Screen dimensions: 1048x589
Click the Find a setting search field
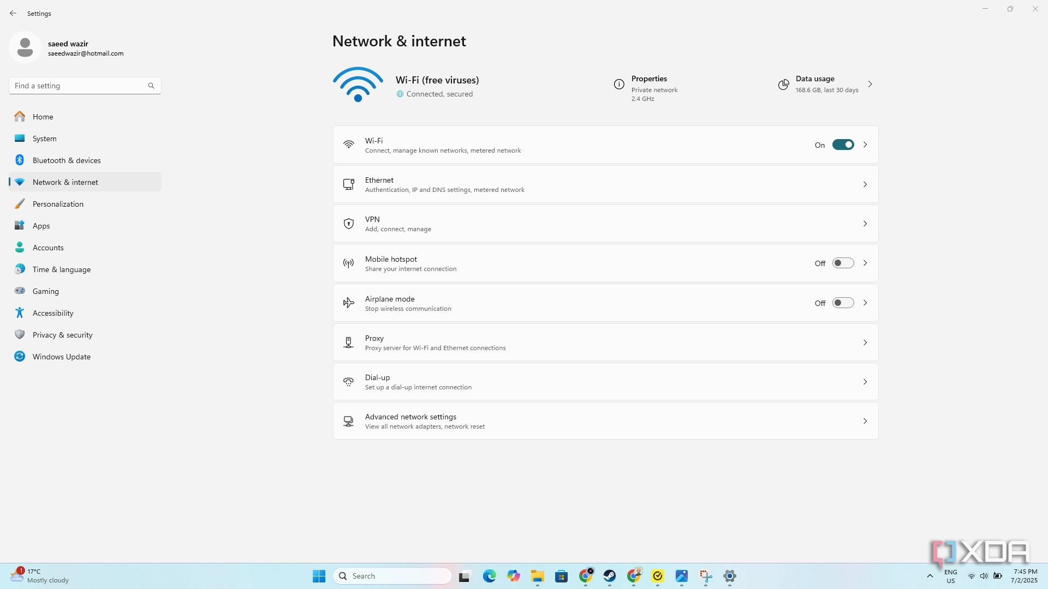coord(85,86)
